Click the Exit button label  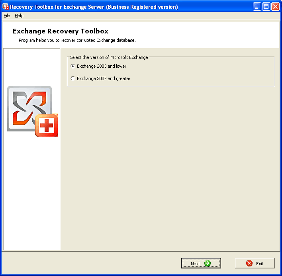[260, 264]
